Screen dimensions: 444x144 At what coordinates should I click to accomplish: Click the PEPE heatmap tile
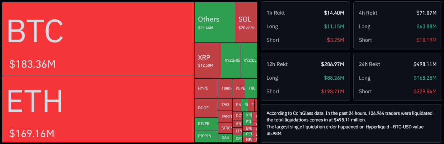coord(239,88)
